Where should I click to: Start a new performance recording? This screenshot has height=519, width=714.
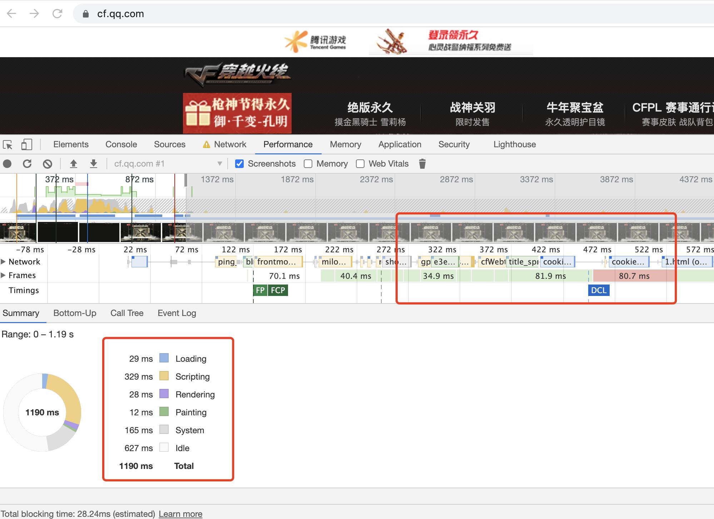coord(8,164)
